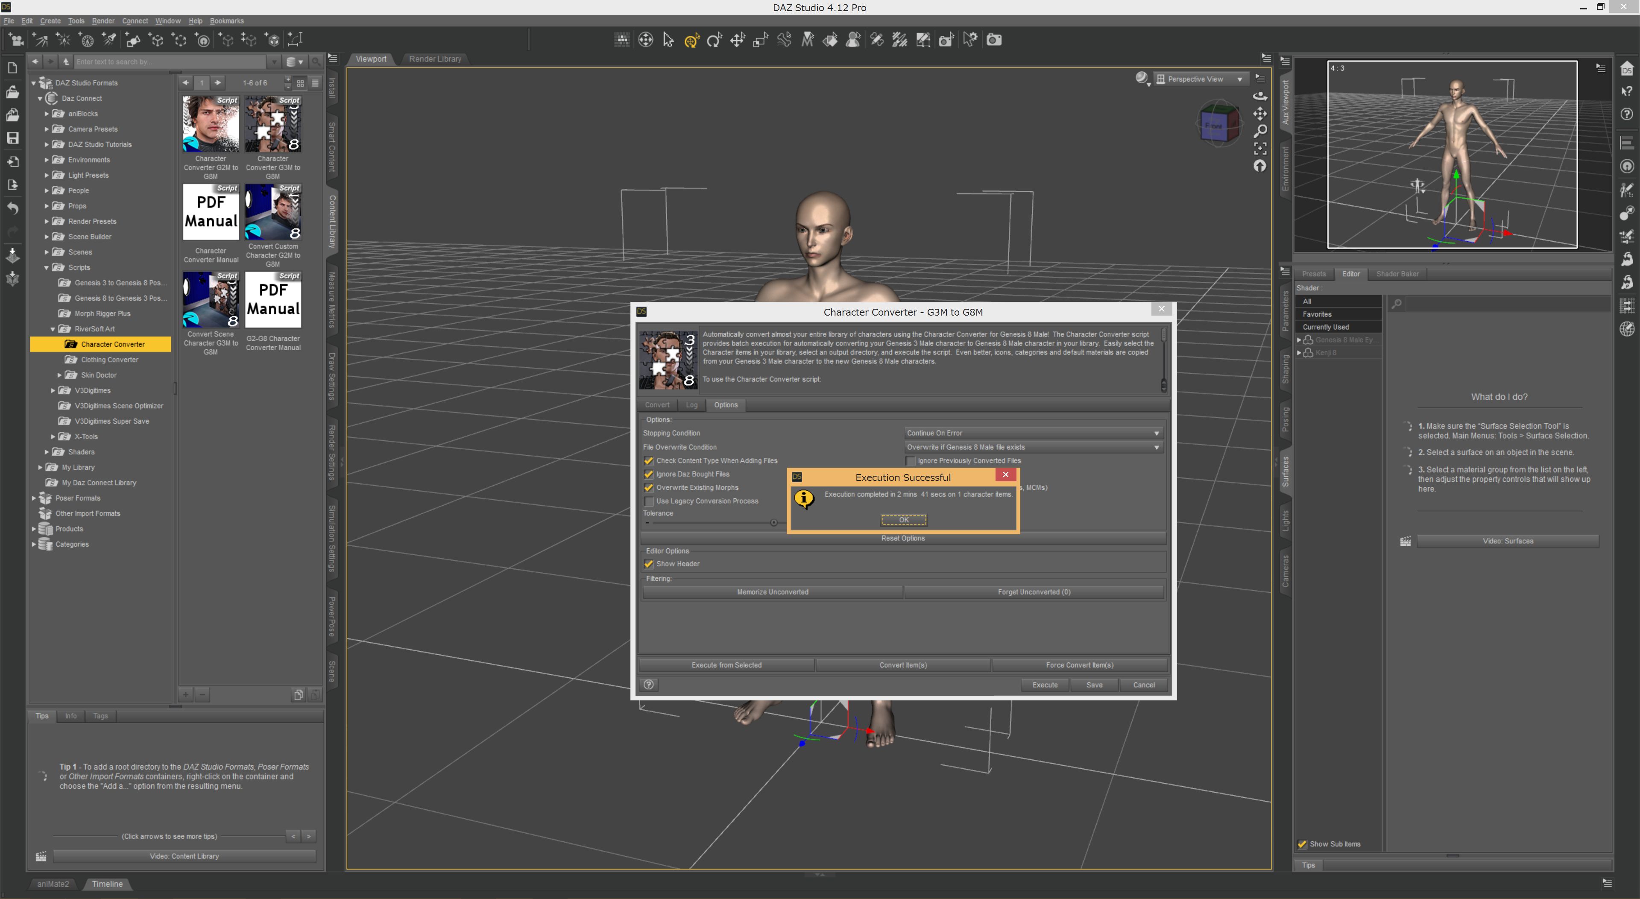Click the New Scene icon in left sidebar

13,68
